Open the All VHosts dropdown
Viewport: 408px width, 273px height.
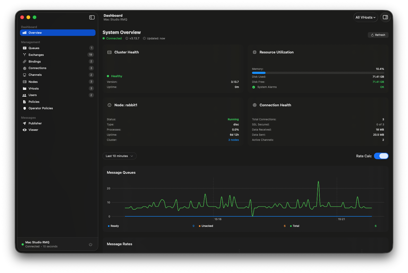365,17
